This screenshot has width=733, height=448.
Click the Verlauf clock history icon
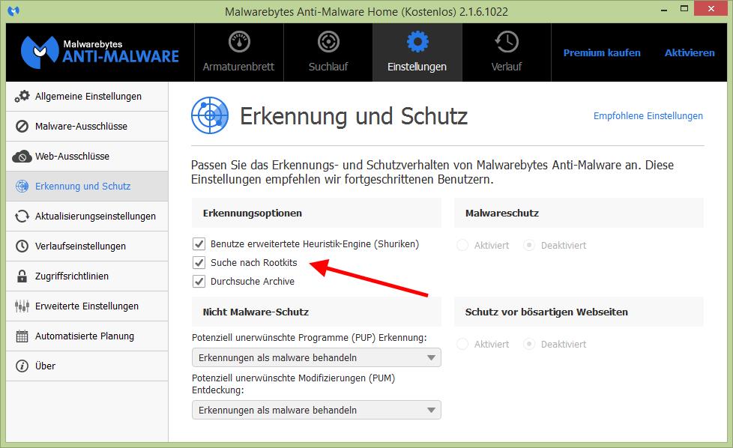(507, 41)
